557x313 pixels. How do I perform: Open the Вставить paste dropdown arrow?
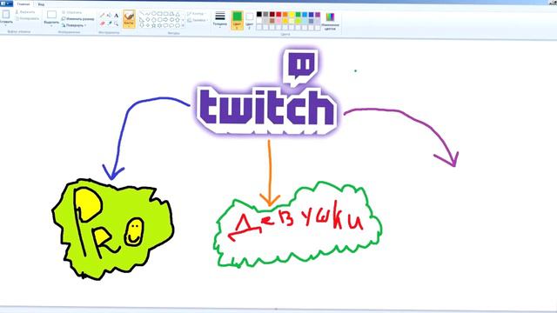click(x=6, y=25)
